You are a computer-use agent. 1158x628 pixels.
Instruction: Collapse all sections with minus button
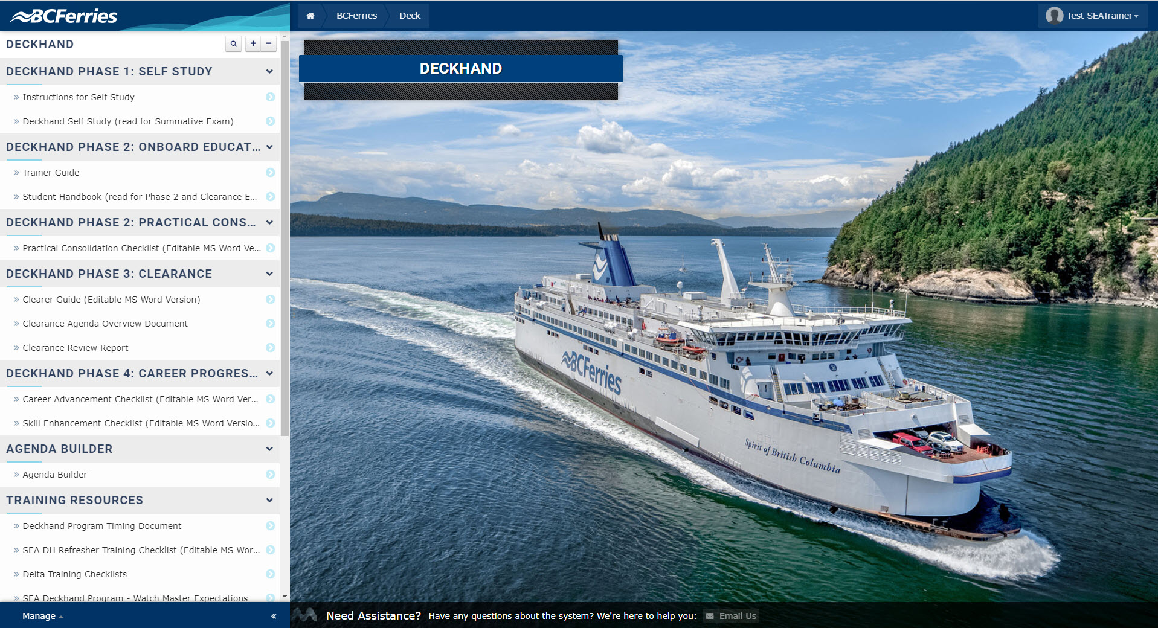pyautogui.click(x=269, y=44)
